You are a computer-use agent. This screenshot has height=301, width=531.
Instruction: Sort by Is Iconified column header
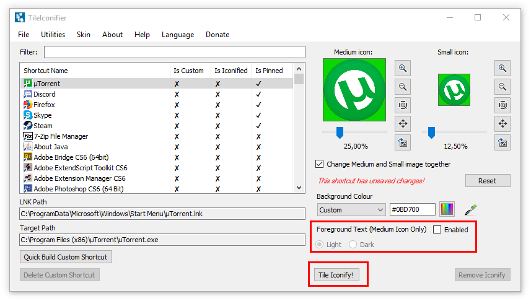pyautogui.click(x=231, y=71)
